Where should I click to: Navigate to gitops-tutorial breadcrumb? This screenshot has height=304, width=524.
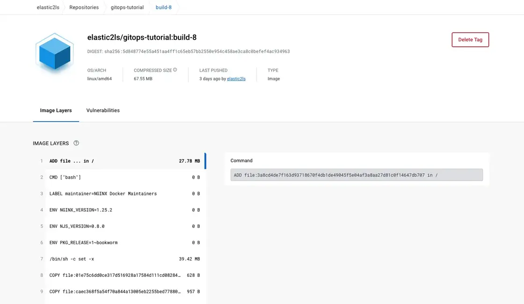127,7
